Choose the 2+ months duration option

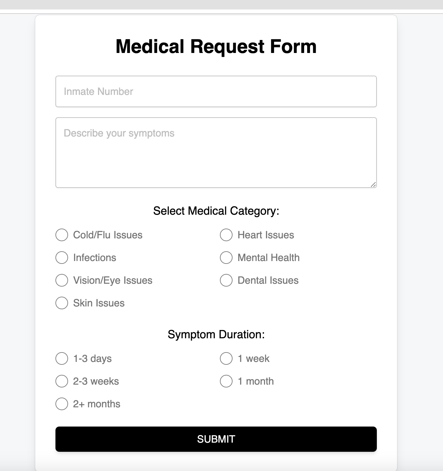click(x=62, y=404)
